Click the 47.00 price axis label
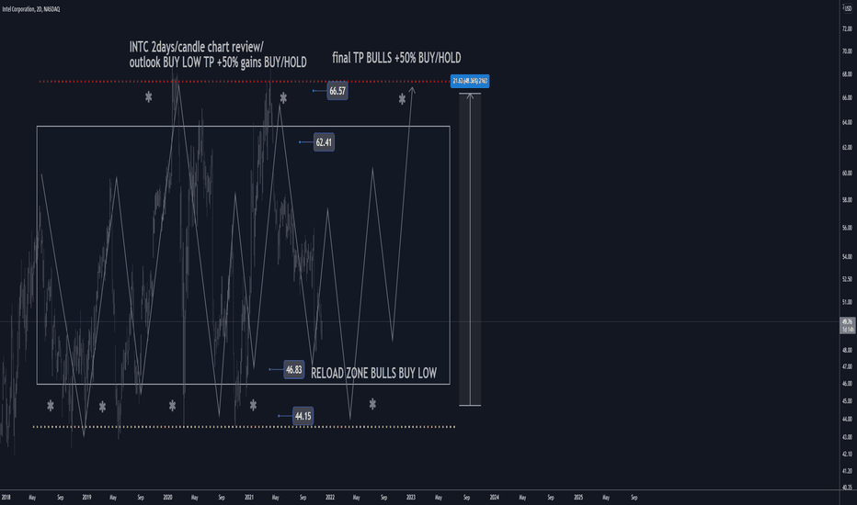The image size is (857, 505). tap(847, 366)
